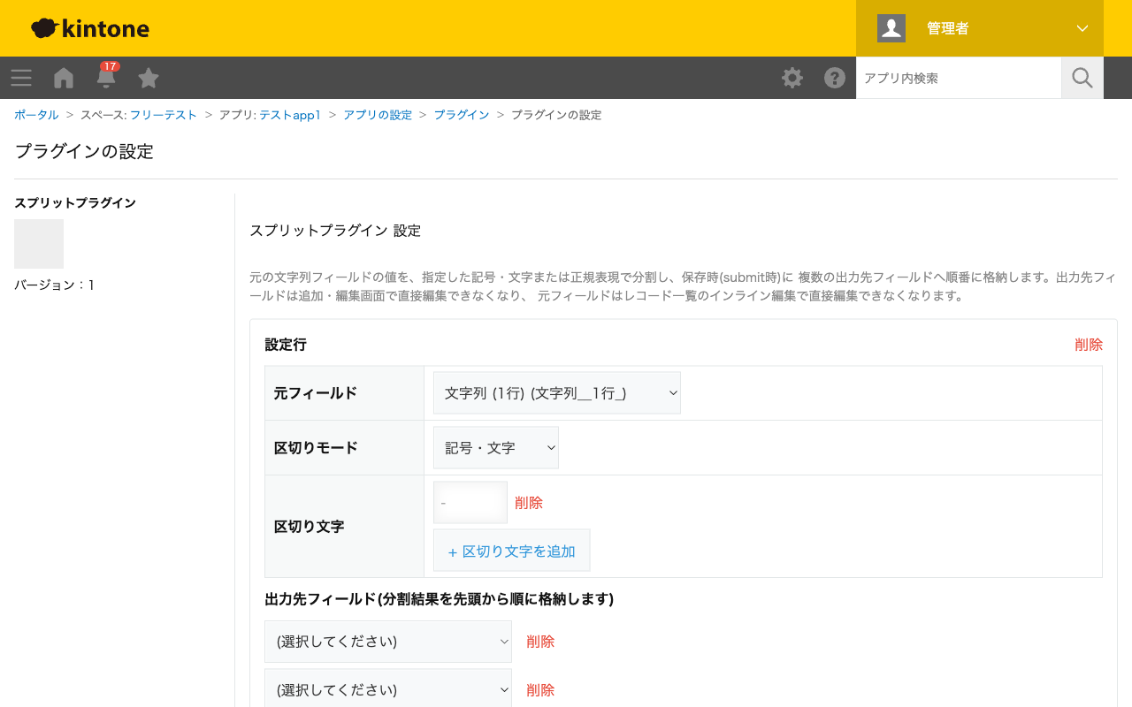Click the kintone logo

click(x=90, y=28)
